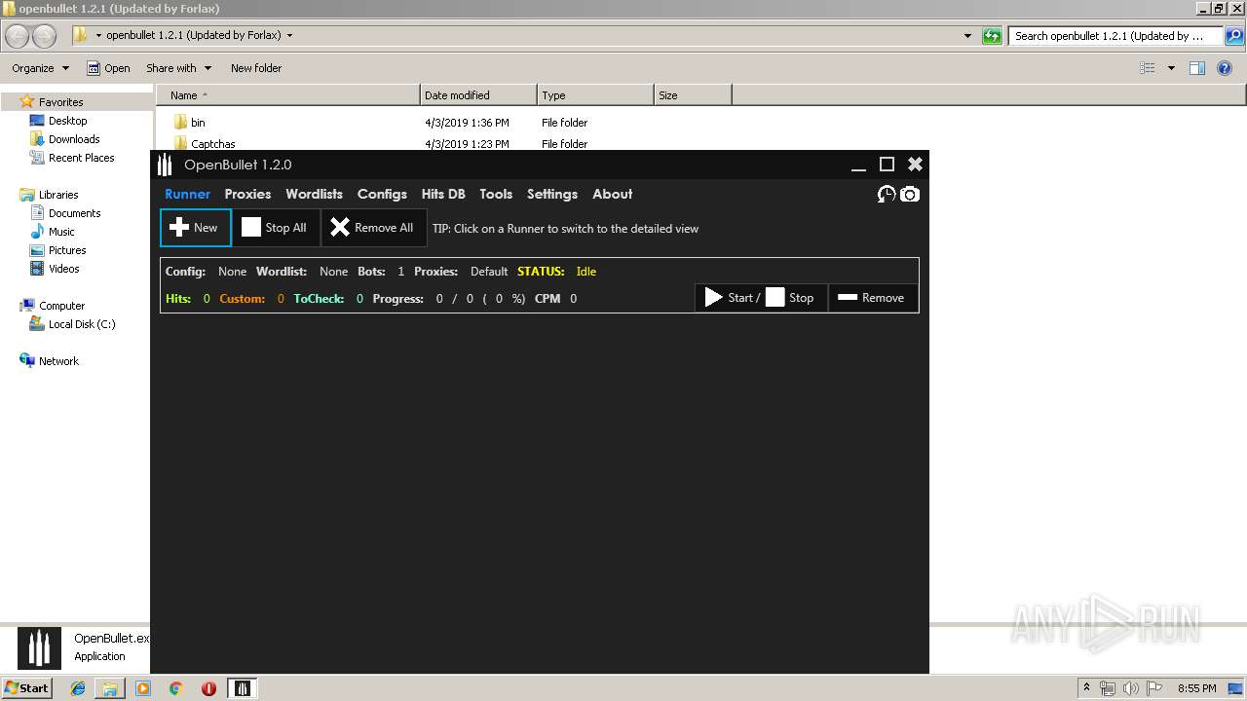Open Explorer help icon

click(1226, 68)
